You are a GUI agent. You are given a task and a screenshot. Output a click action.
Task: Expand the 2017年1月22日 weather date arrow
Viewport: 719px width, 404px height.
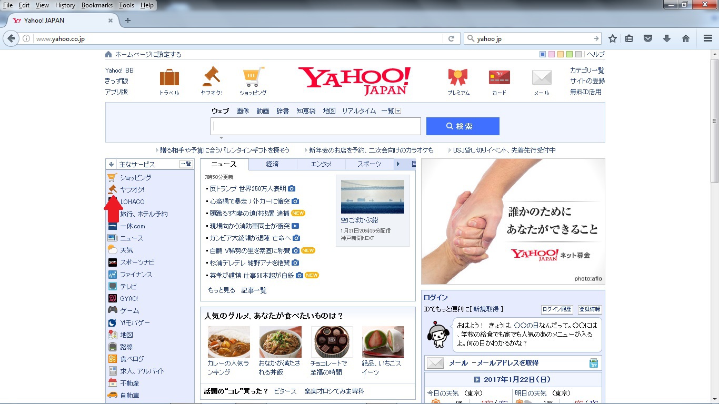(477, 379)
